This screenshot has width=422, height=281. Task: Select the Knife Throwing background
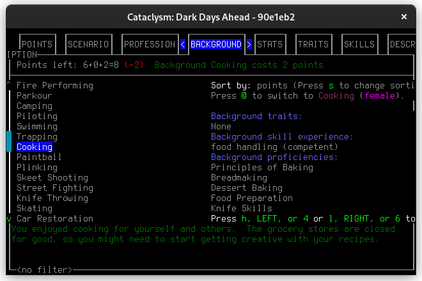pos(52,198)
